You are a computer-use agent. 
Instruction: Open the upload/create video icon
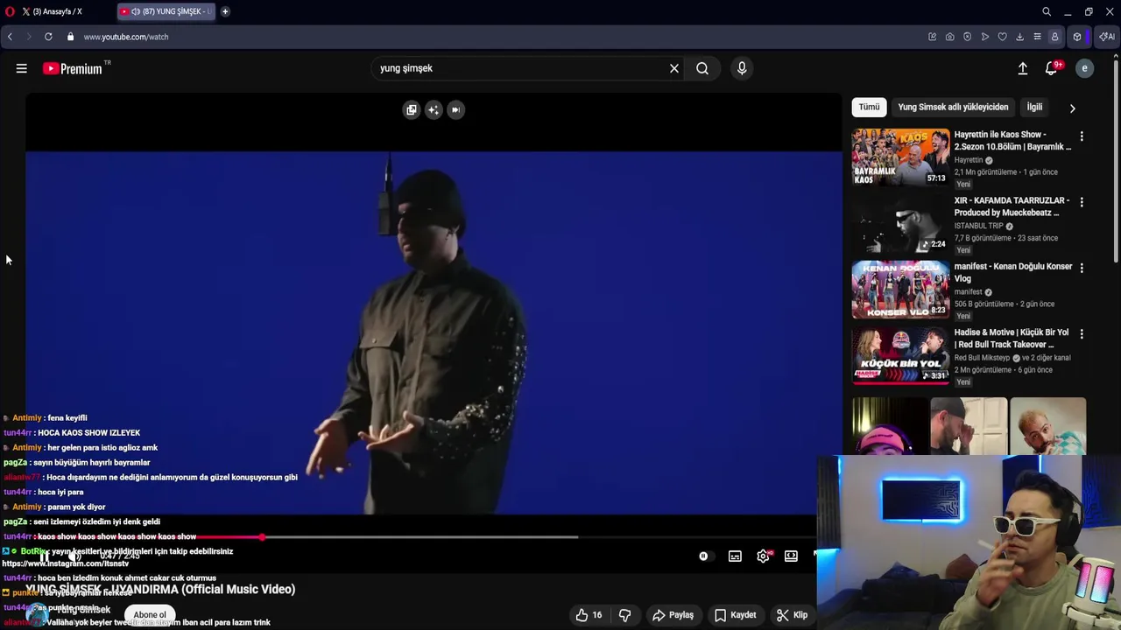(x=1022, y=68)
